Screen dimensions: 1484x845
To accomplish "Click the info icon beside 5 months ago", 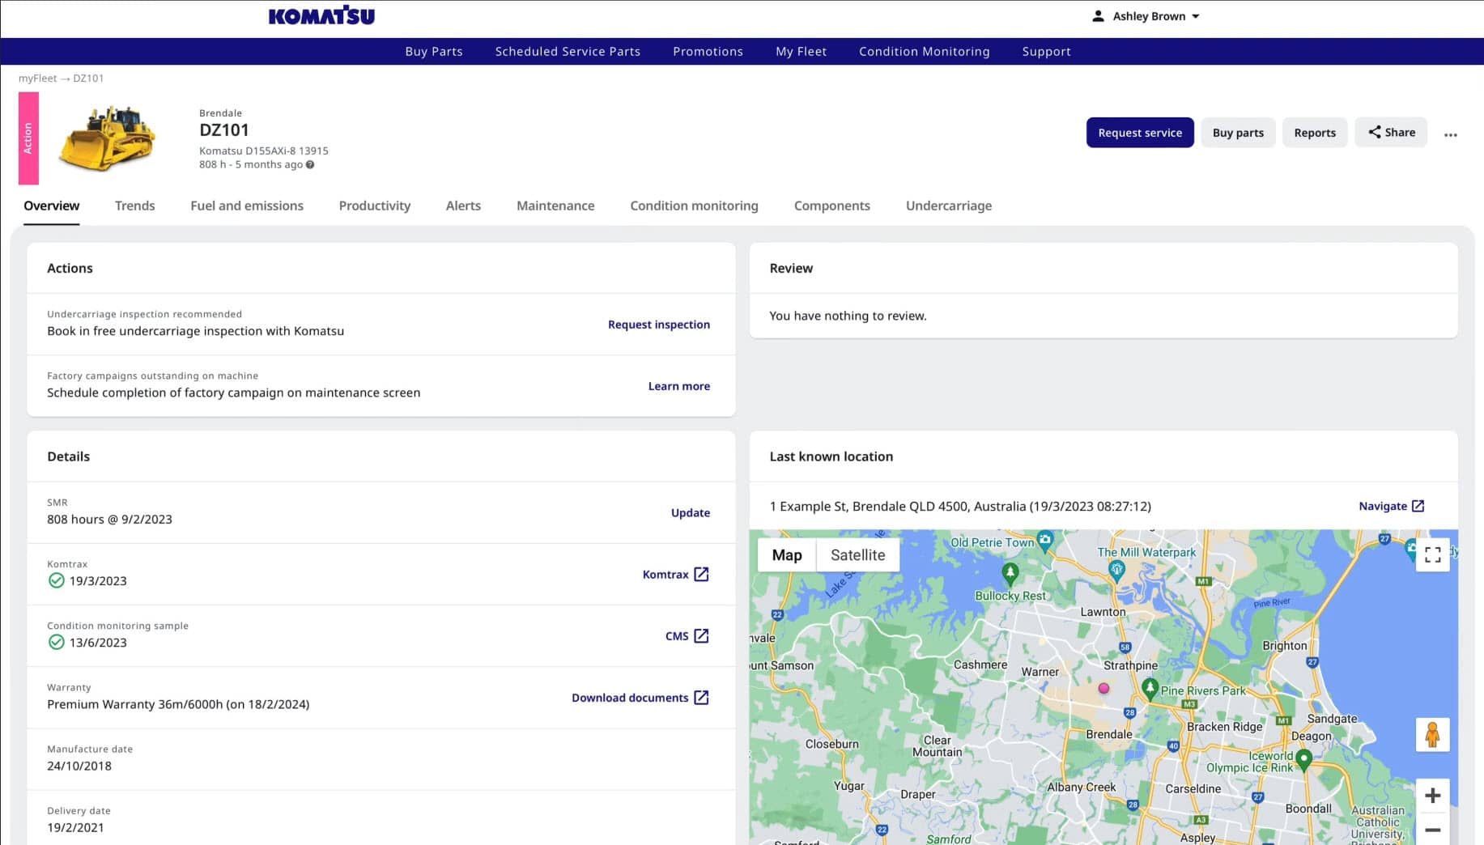I will [x=310, y=165].
